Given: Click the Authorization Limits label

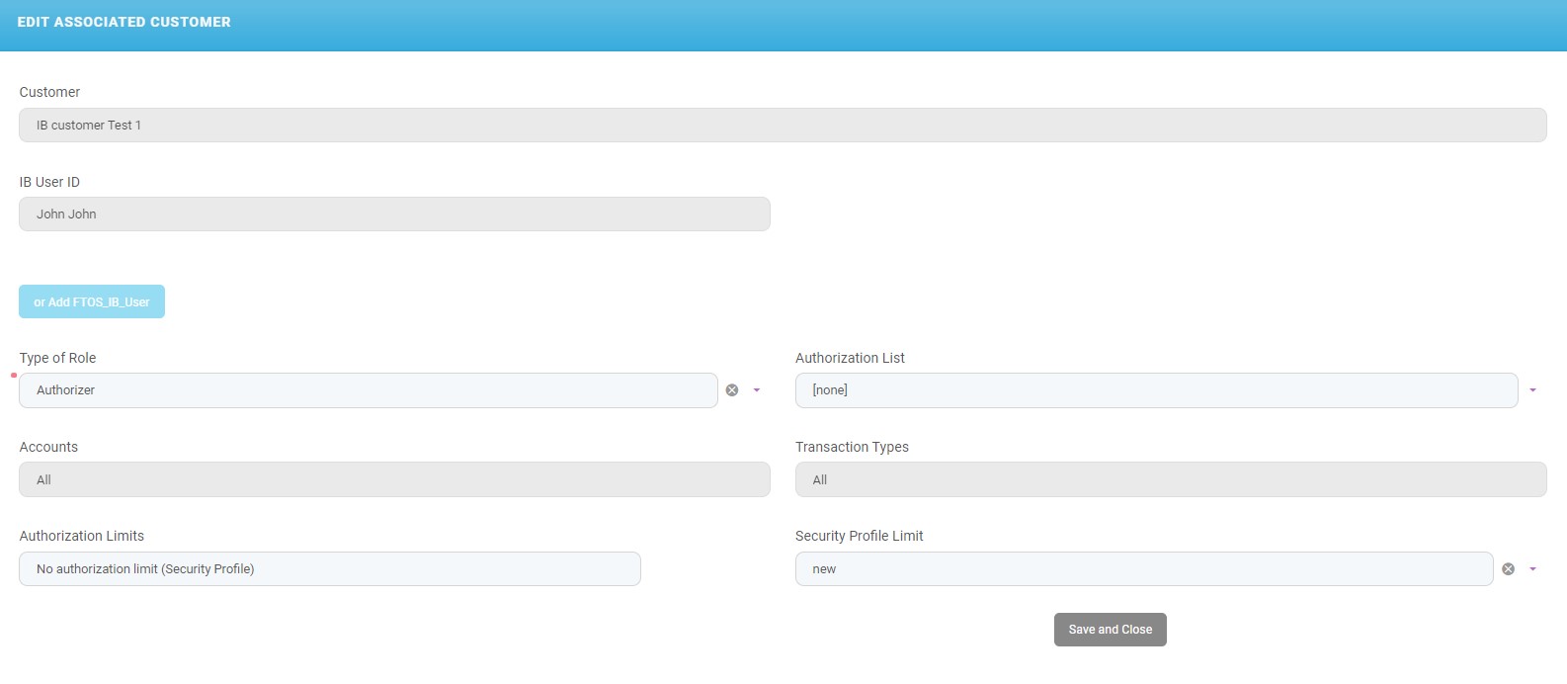Looking at the screenshot, I should (82, 536).
